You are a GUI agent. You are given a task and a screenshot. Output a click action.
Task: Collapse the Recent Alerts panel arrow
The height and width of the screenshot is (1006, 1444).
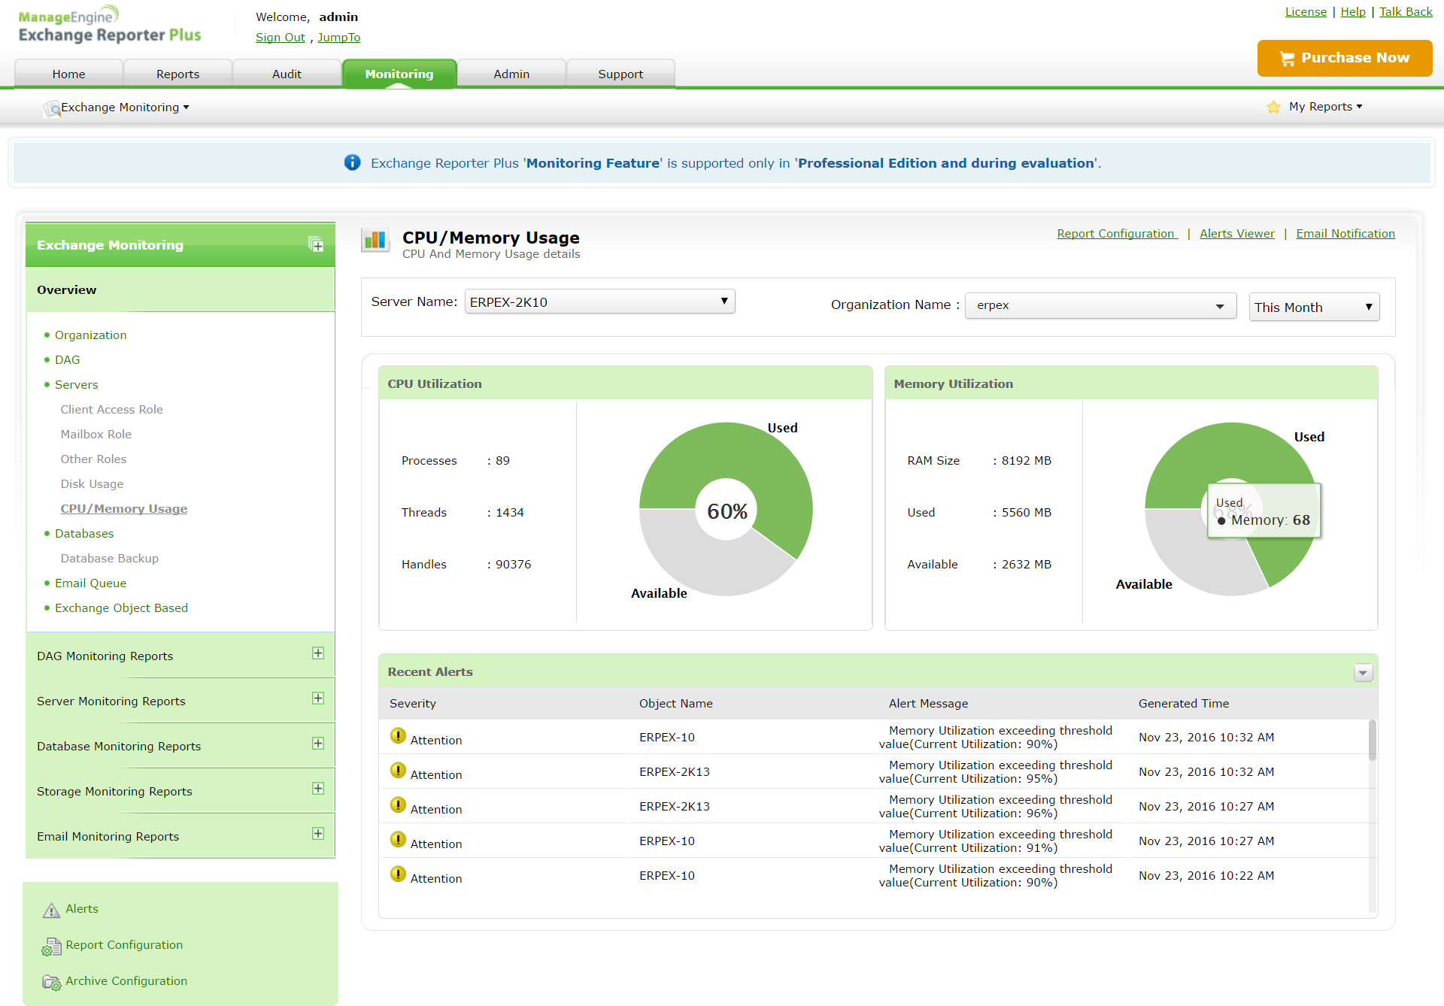1363,673
